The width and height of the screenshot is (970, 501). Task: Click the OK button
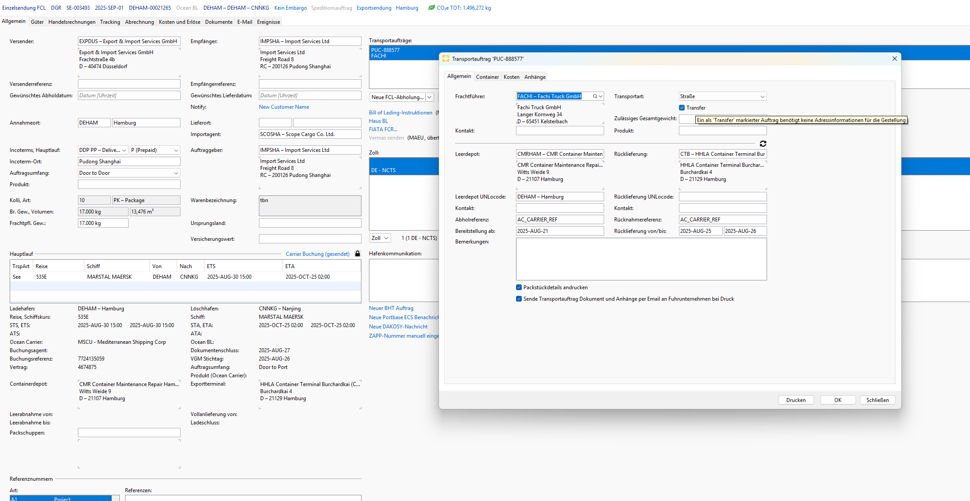tap(837, 400)
